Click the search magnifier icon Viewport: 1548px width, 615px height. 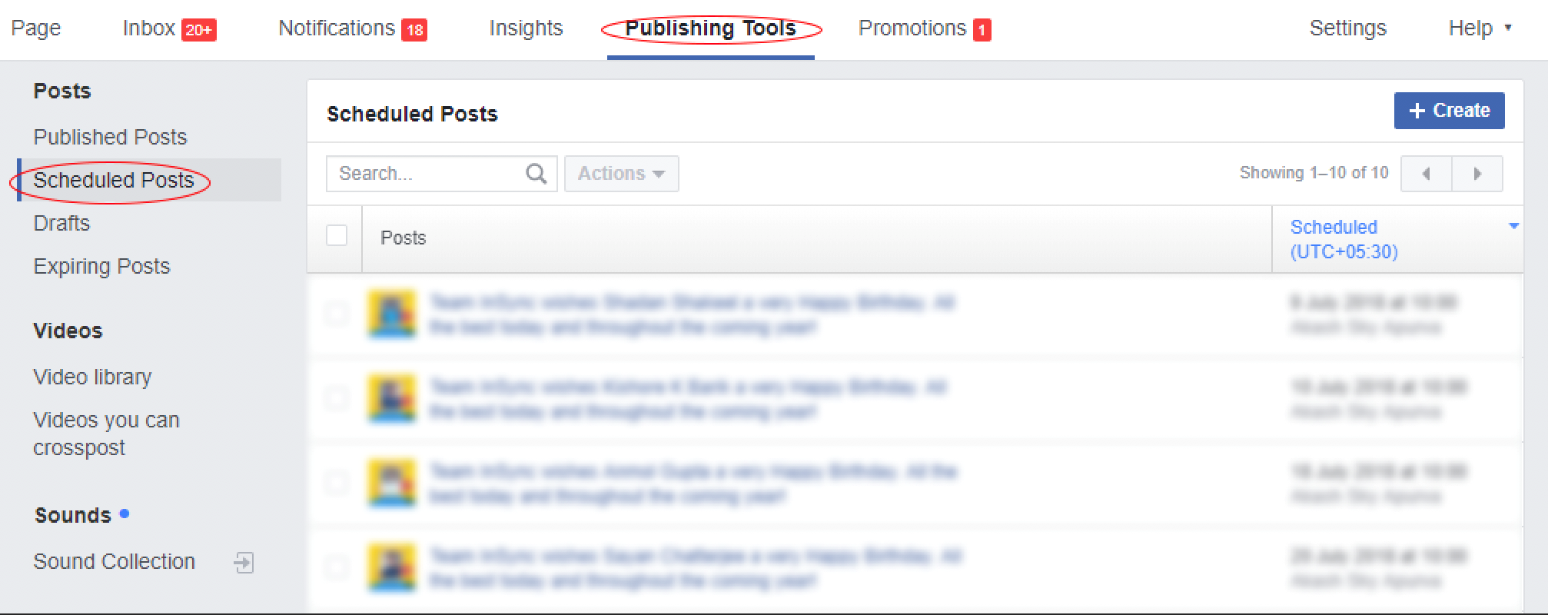pos(536,174)
